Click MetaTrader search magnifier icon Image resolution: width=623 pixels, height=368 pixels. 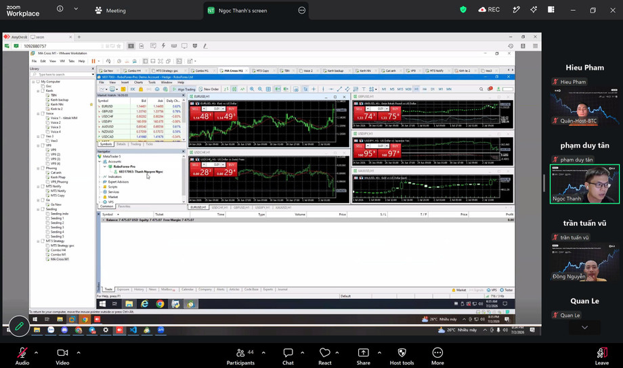(x=481, y=89)
